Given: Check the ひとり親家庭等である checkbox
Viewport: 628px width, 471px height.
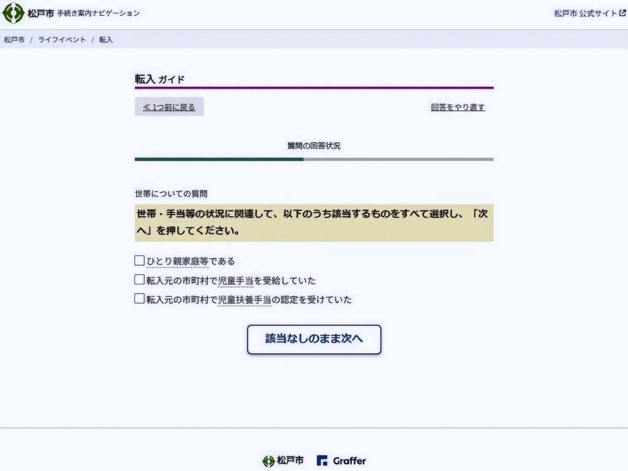Looking at the screenshot, I should coord(139,261).
